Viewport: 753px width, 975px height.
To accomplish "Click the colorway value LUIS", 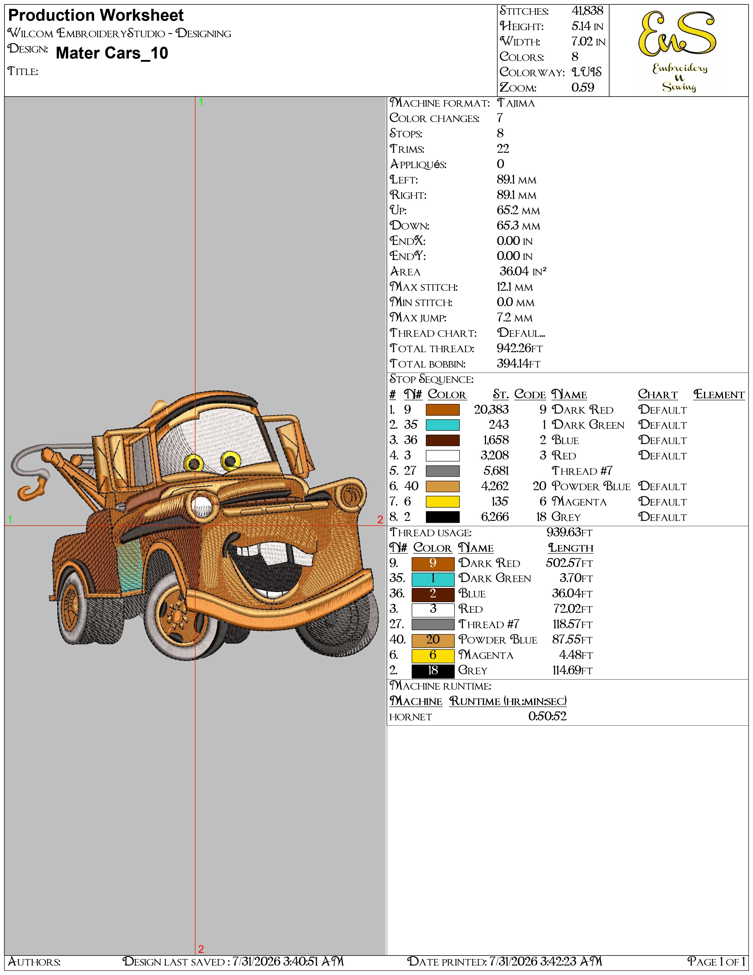I will (587, 72).
